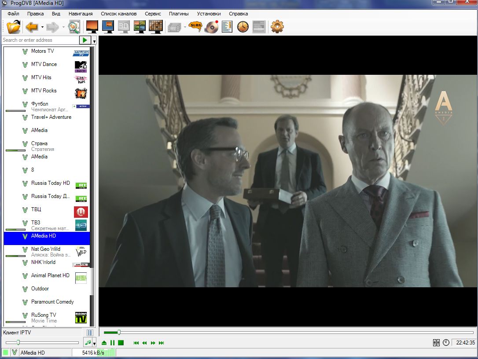Click the film strip capture icon
478x359 pixels.
[174, 27]
